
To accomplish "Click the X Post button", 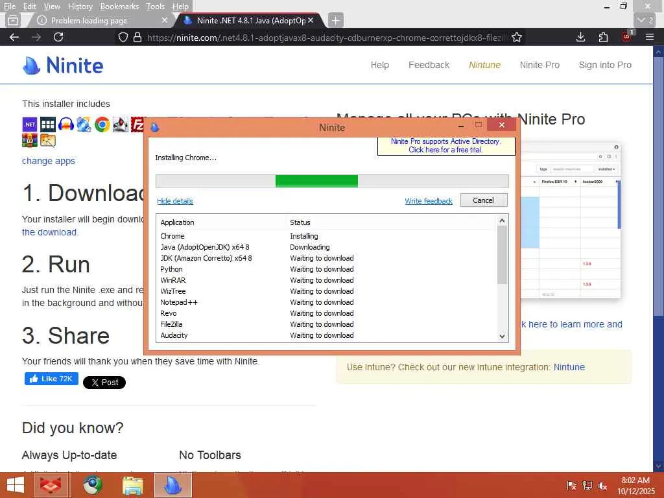I will click(104, 383).
